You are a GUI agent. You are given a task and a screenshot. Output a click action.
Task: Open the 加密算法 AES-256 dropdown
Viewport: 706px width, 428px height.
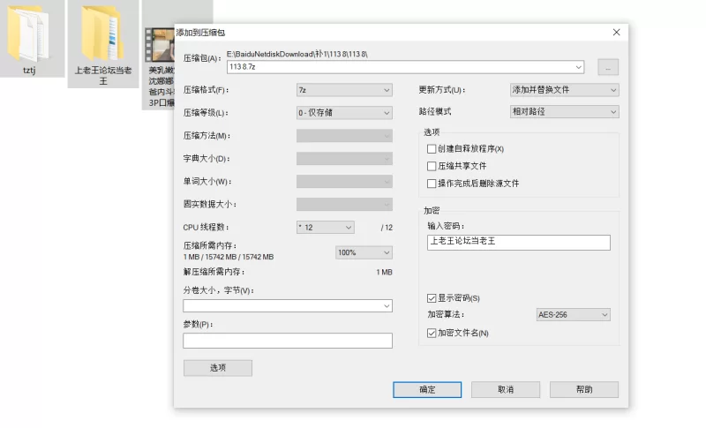[573, 314]
